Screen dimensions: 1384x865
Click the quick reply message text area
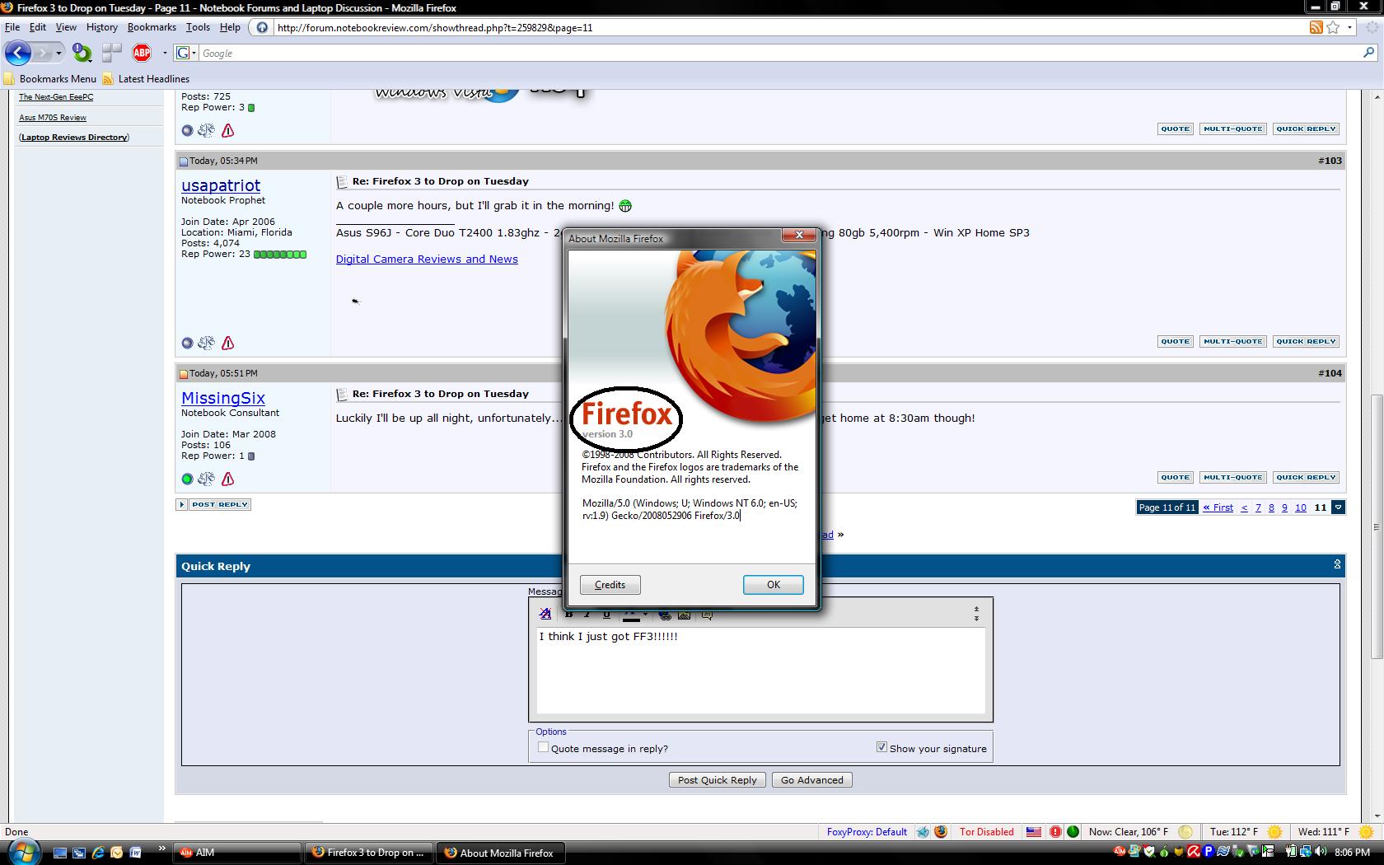tap(760, 671)
